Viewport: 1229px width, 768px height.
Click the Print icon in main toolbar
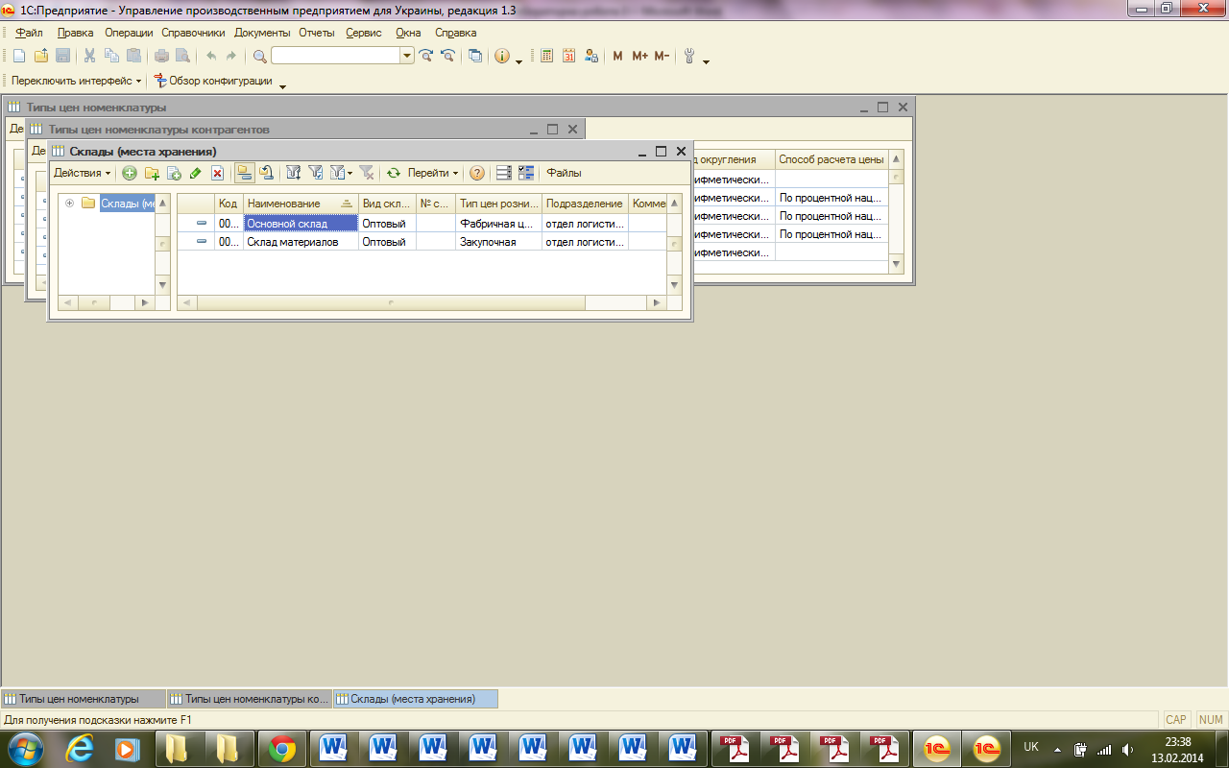point(161,56)
